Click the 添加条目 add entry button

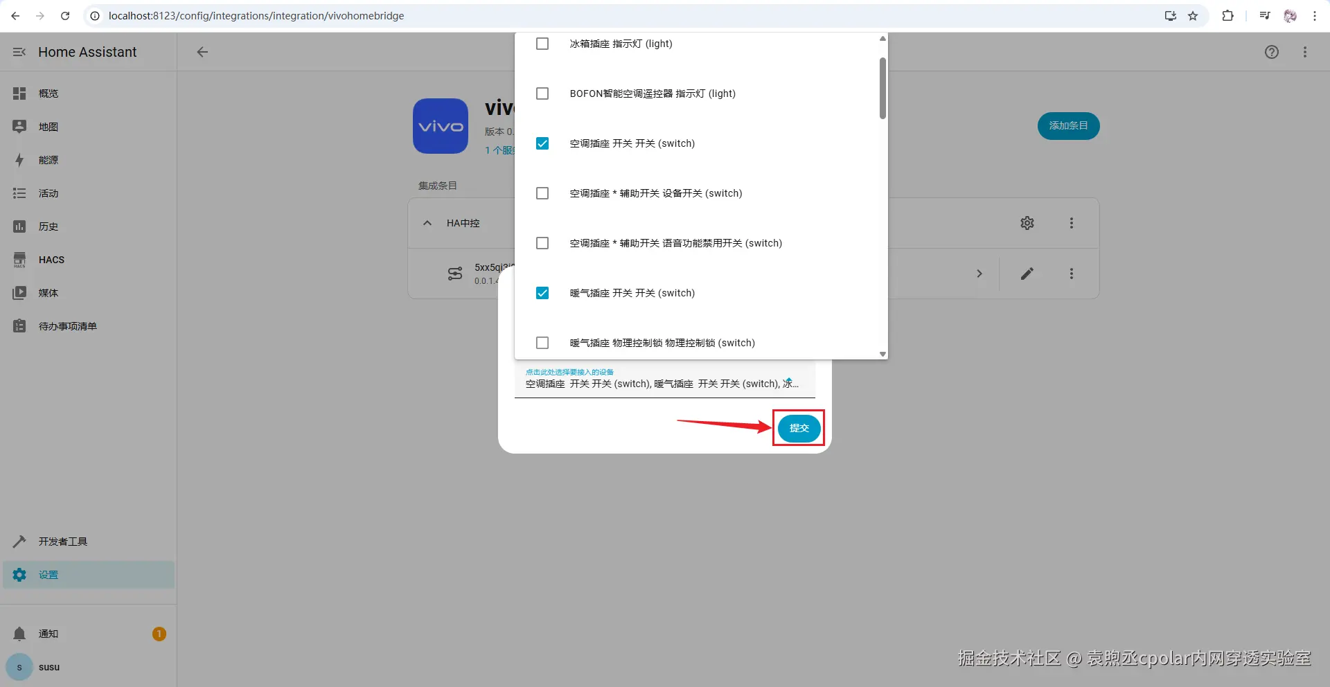(x=1068, y=126)
